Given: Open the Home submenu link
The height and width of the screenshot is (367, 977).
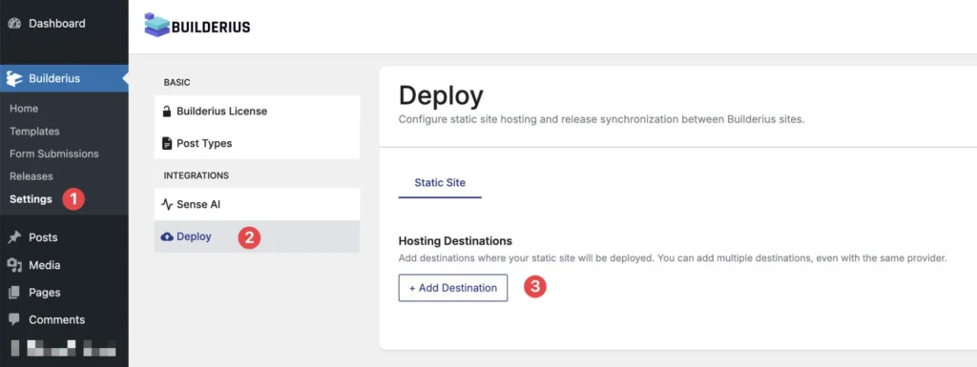Looking at the screenshot, I should click(x=24, y=109).
